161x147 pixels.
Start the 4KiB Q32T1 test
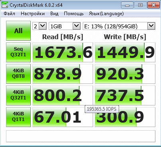[18, 95]
